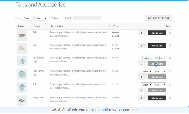Image resolution: width=189 pixels, height=114 pixels.
Task: Sort the table by Name column
Action: point(47,26)
